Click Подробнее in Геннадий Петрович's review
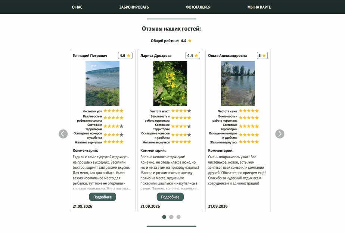This screenshot has height=233, width=345. [x=102, y=197]
